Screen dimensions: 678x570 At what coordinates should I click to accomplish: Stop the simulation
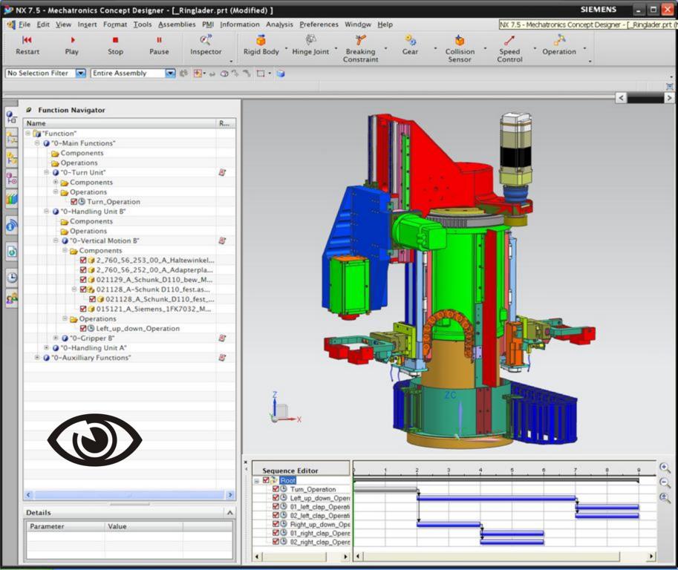tap(115, 40)
